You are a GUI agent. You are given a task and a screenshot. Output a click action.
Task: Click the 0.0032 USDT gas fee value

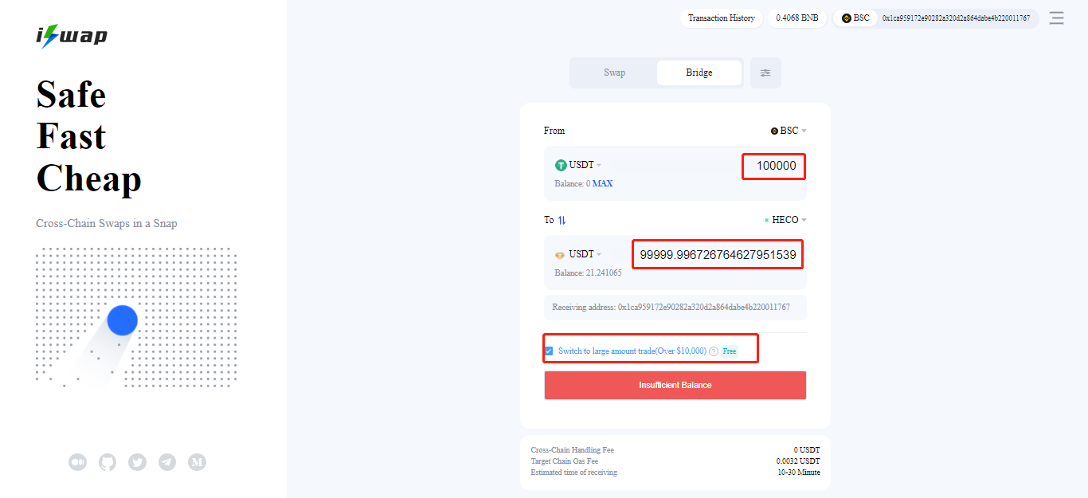point(798,461)
